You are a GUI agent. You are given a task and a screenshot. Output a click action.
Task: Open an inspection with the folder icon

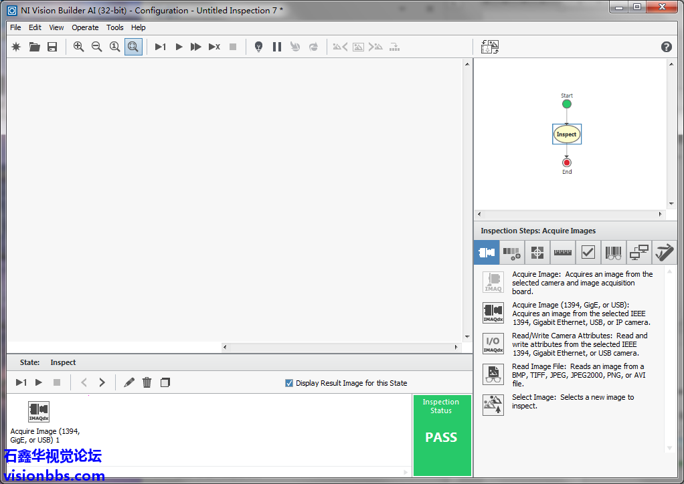(35, 47)
